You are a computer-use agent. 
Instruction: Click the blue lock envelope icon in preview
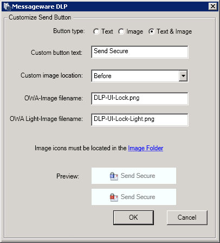tap(114, 176)
